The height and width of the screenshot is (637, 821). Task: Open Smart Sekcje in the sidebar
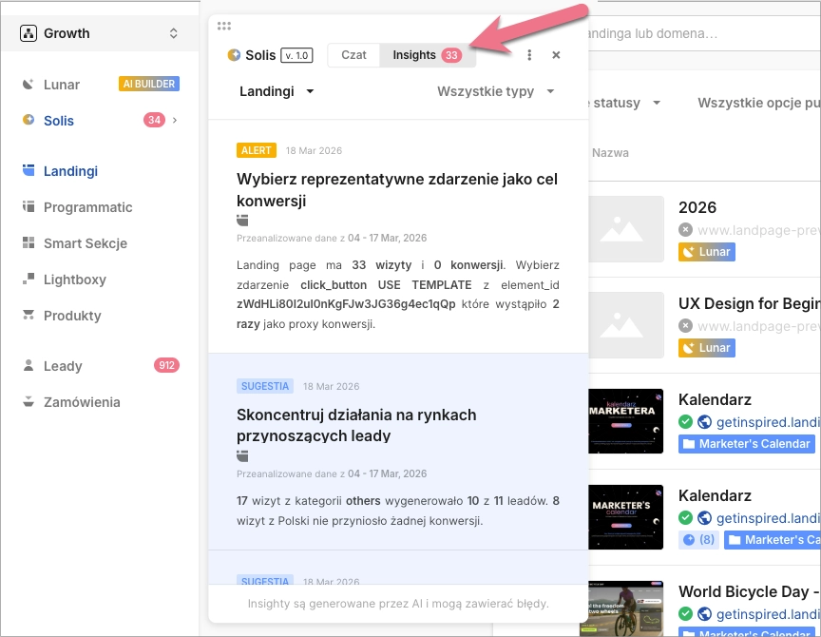click(86, 243)
